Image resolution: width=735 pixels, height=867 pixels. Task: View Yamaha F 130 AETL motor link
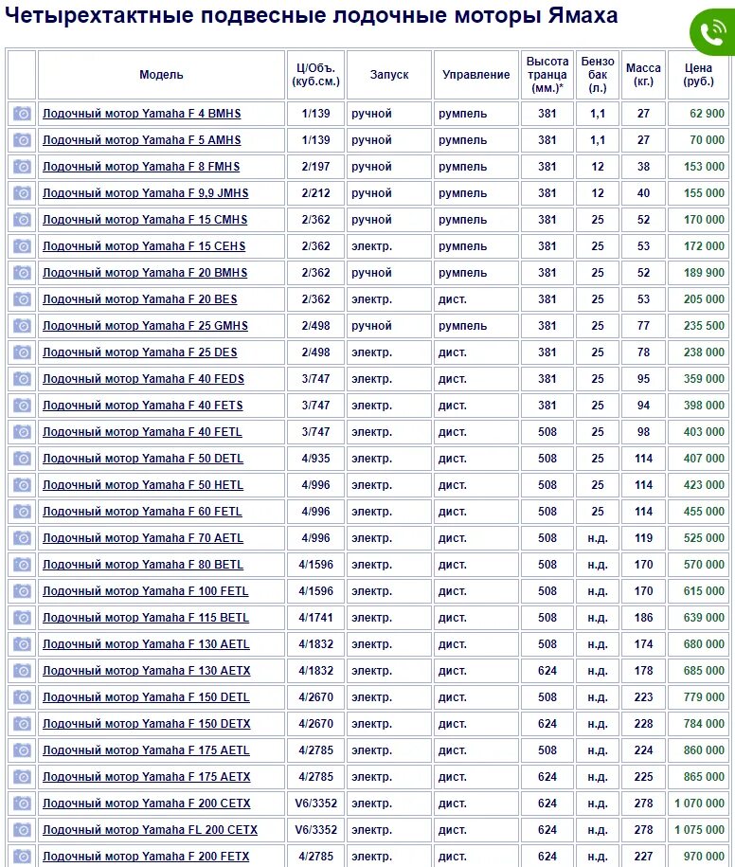[146, 644]
